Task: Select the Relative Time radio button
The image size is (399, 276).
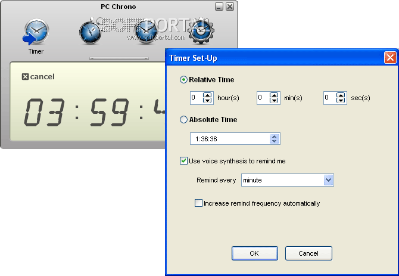Action: point(183,80)
